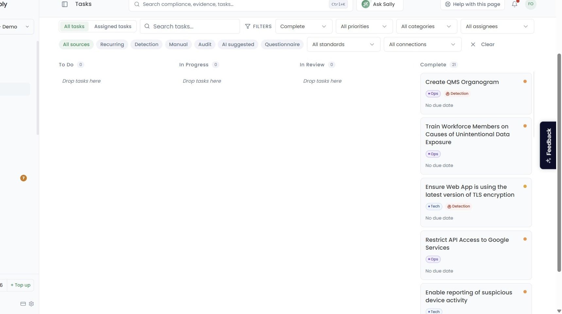Click the To Do column header
This screenshot has width=562, height=314.
(x=66, y=65)
